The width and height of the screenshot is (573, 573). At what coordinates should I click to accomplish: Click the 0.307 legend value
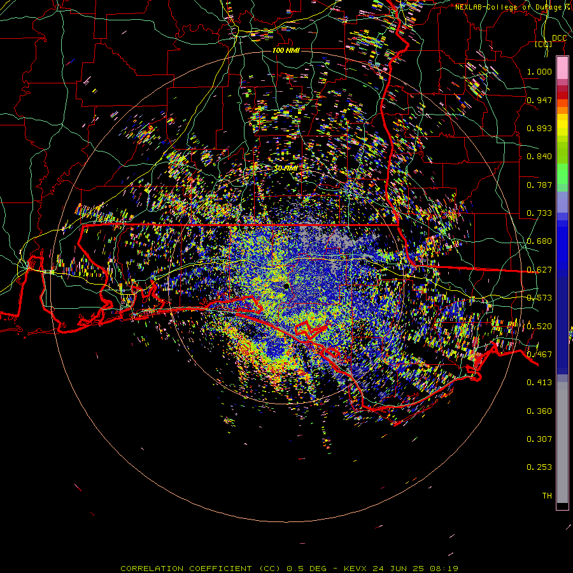[539, 439]
